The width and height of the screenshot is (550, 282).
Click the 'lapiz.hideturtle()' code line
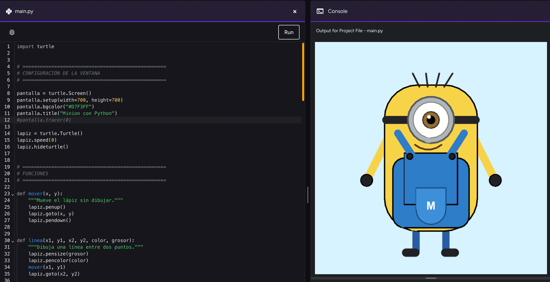pos(43,147)
